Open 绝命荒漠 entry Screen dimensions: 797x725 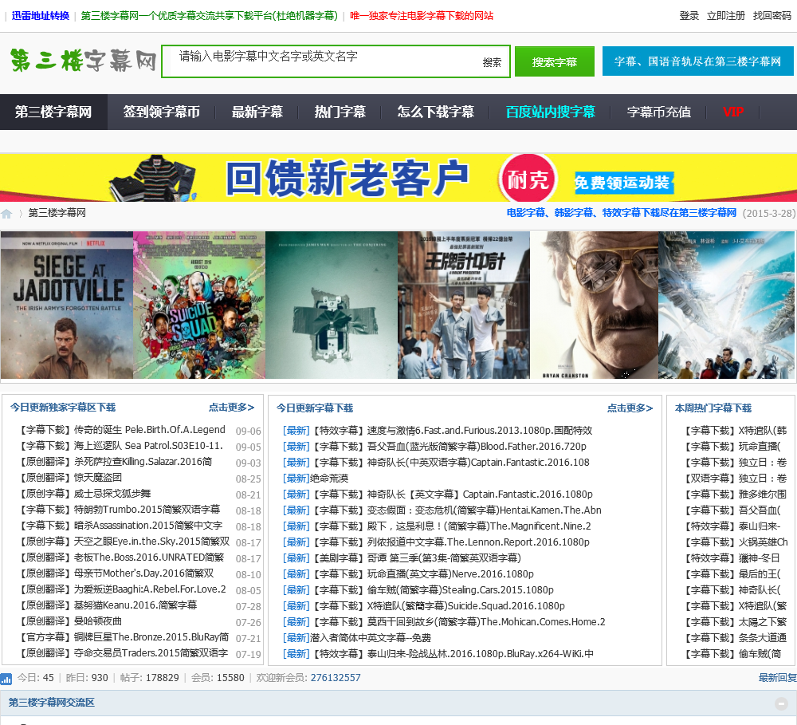[329, 479]
